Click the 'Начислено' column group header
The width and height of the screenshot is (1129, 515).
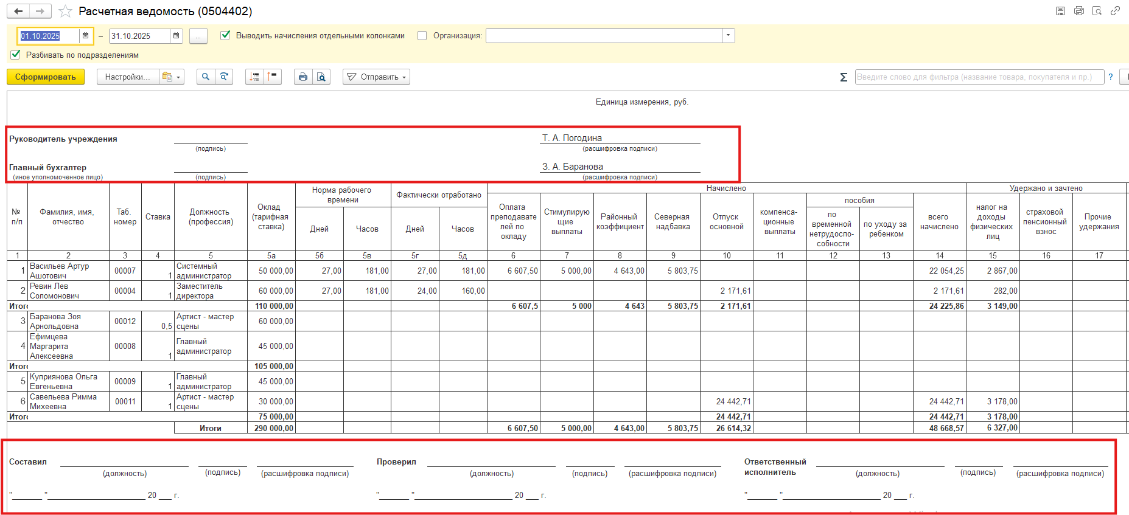[726, 188]
